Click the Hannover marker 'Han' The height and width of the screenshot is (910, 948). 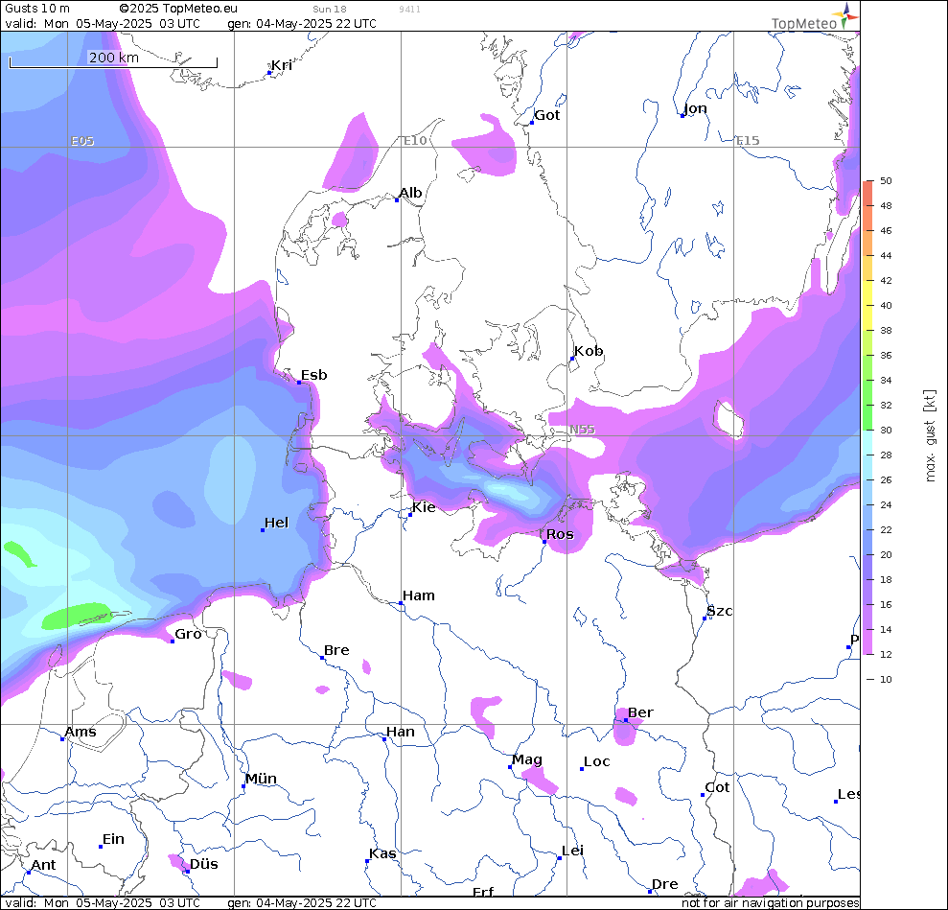(384, 739)
